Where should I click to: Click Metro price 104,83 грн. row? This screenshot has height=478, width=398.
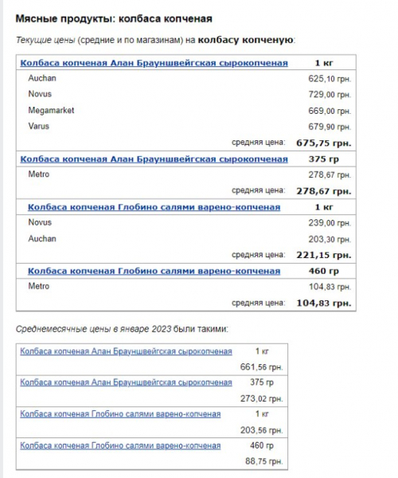(x=186, y=287)
